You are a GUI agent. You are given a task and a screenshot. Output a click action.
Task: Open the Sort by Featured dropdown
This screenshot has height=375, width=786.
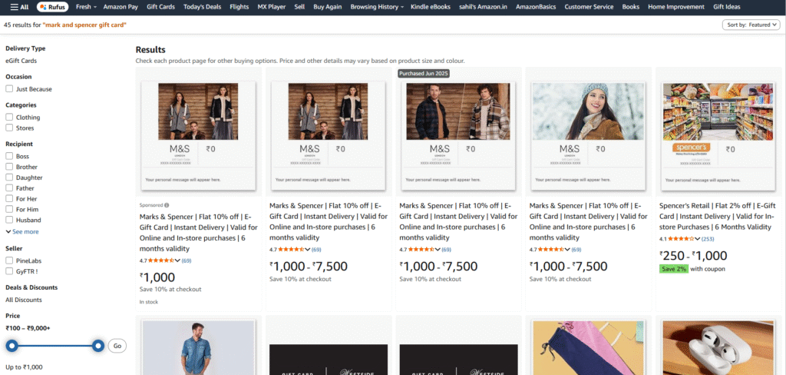pos(751,25)
